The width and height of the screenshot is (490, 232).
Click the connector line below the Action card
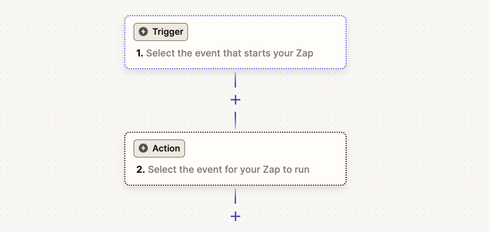click(235, 196)
